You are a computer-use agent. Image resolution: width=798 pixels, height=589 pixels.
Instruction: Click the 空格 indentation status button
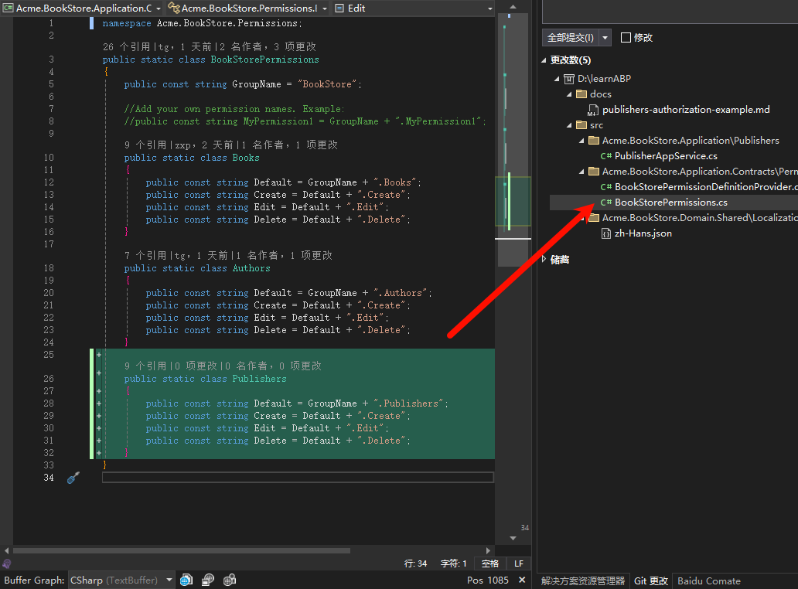point(490,563)
